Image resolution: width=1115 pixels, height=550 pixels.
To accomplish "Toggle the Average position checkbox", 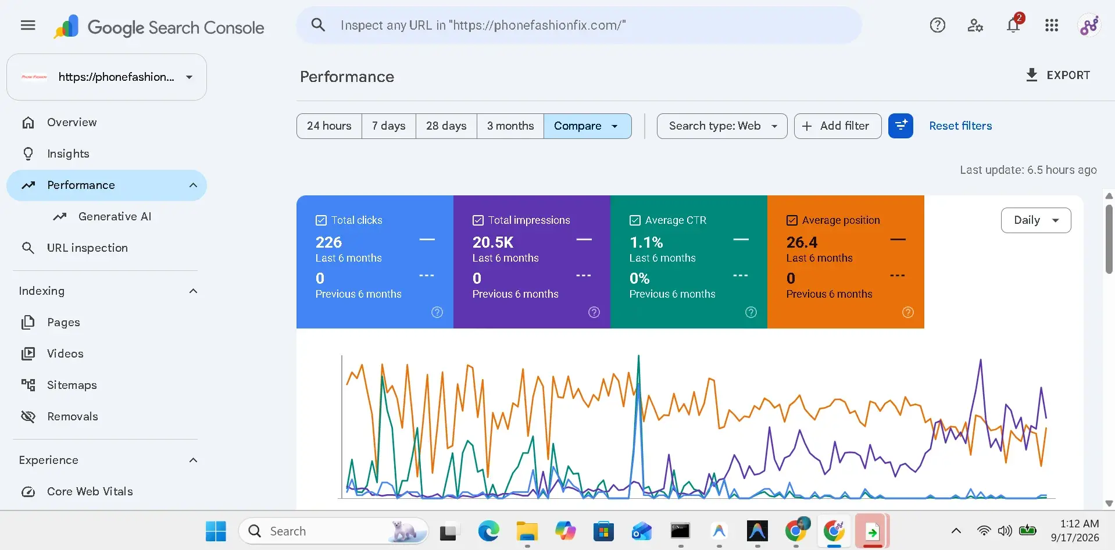I will 792,220.
